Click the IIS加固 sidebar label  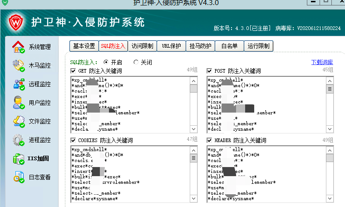coord(38,158)
